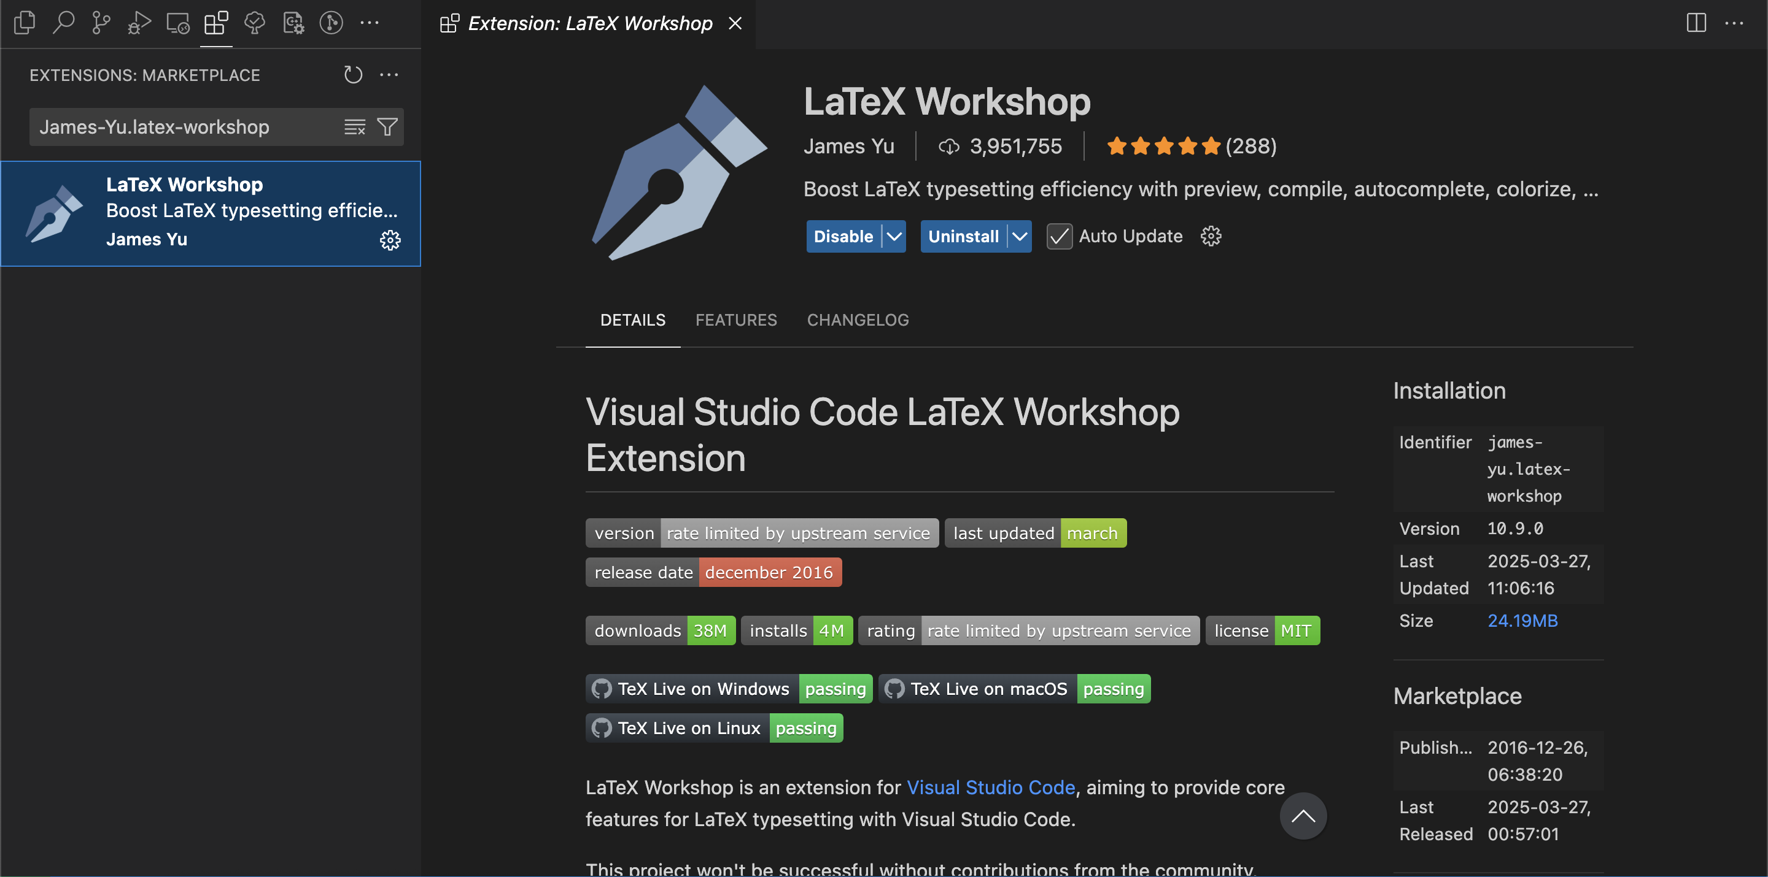1768x877 pixels.
Task: Open the extension manage gear beside Auto Update
Action: [x=1211, y=237]
